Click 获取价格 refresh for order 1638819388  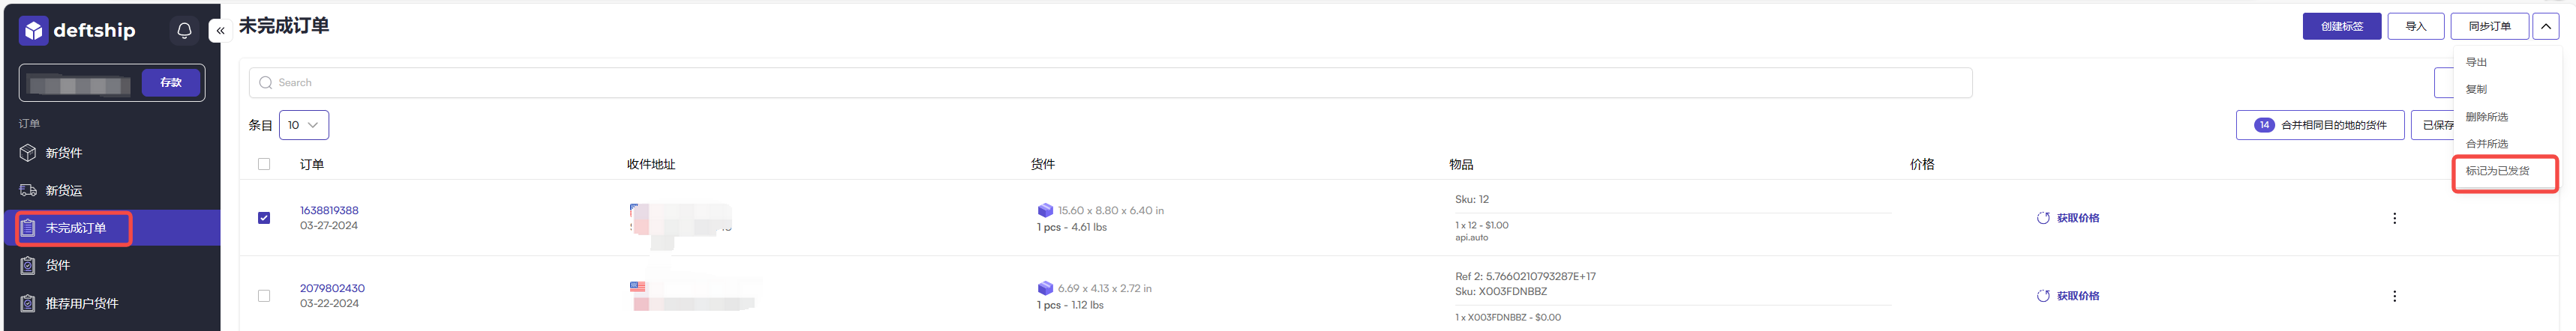[x=2068, y=219]
